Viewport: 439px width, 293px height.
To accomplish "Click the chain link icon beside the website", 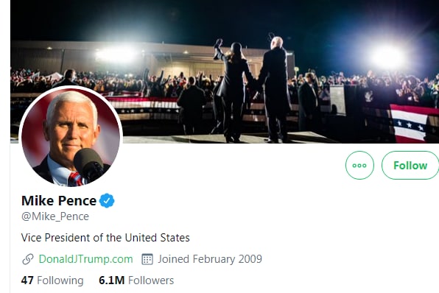I will pos(28,259).
